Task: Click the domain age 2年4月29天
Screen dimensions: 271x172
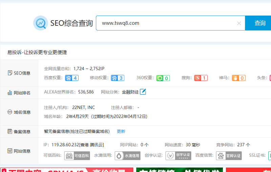Action: (78, 116)
